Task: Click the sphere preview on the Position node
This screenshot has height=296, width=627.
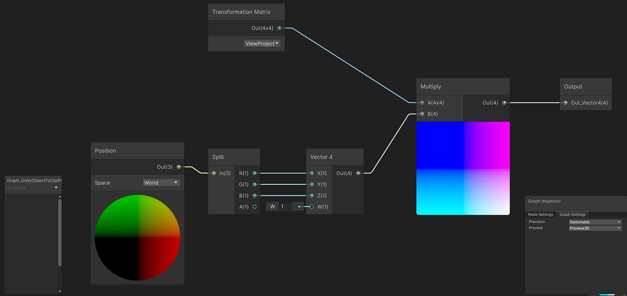Action: point(137,237)
